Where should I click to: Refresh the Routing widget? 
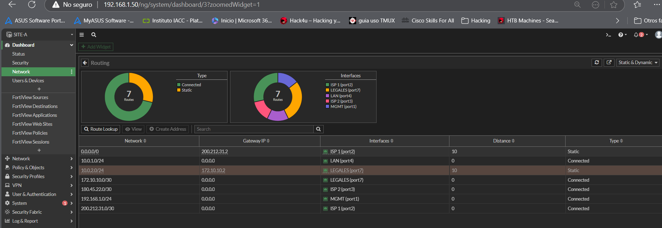(597, 63)
